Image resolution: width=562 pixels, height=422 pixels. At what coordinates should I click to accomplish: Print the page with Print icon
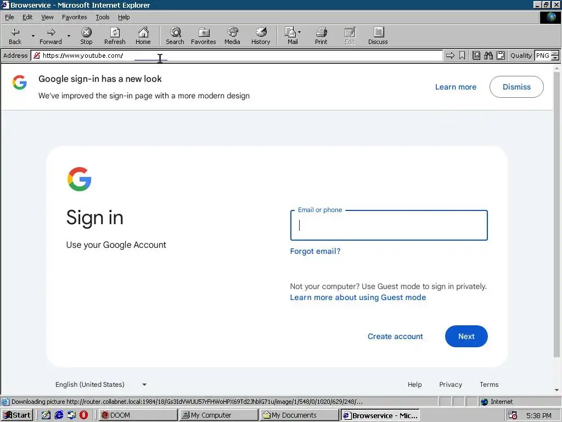click(x=321, y=36)
